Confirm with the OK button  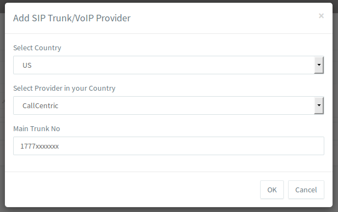tap(272, 190)
